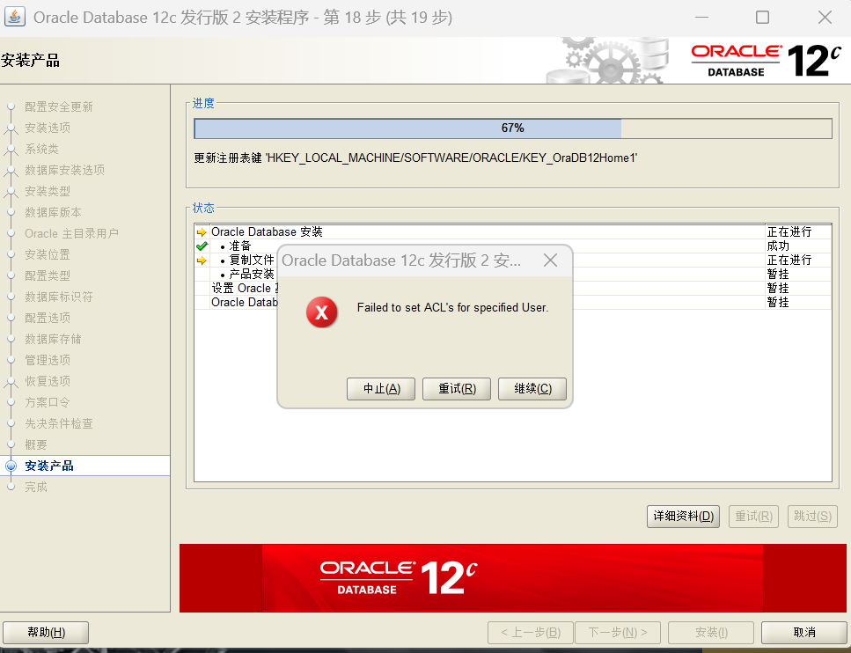This screenshot has width=851, height=653.
Task: Cancel installation with 取消 button
Action: coord(803,633)
